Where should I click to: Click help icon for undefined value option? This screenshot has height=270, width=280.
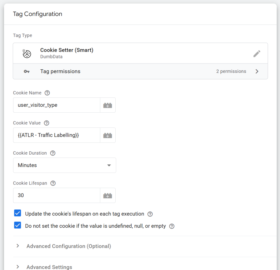coord(172,226)
